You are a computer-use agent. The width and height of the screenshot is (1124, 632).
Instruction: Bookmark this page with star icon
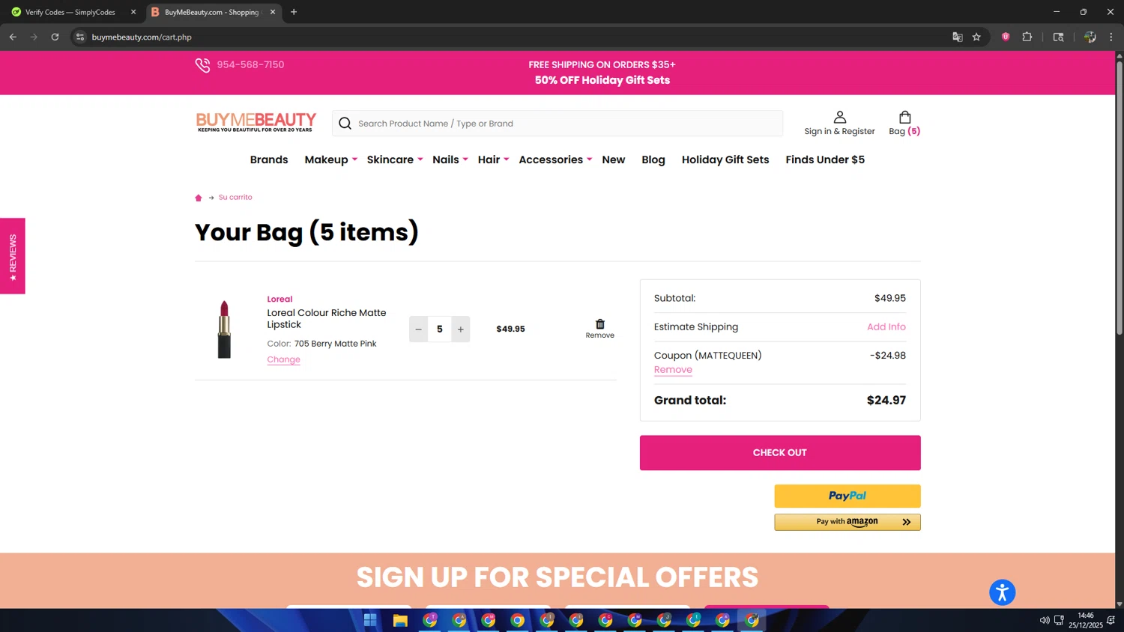point(976,37)
